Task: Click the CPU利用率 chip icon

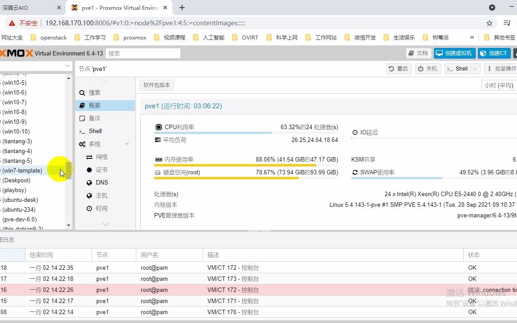Action: click(159, 127)
